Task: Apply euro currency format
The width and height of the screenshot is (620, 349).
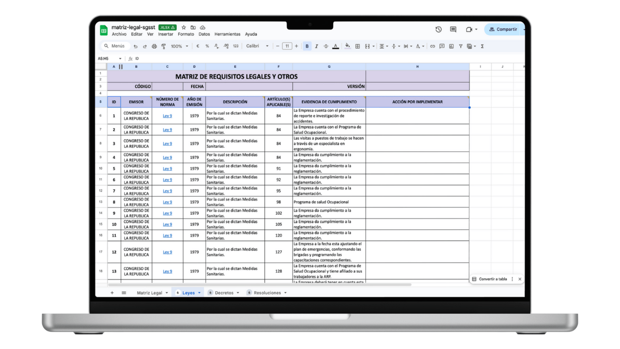Action: click(x=197, y=46)
